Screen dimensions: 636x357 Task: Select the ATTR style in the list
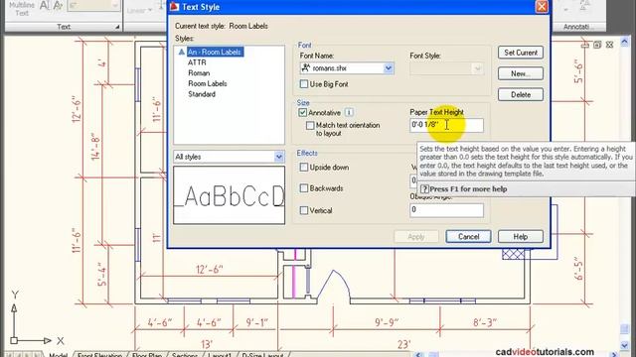point(197,62)
